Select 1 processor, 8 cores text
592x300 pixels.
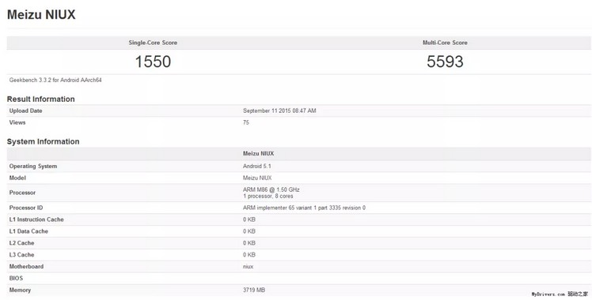tap(268, 196)
